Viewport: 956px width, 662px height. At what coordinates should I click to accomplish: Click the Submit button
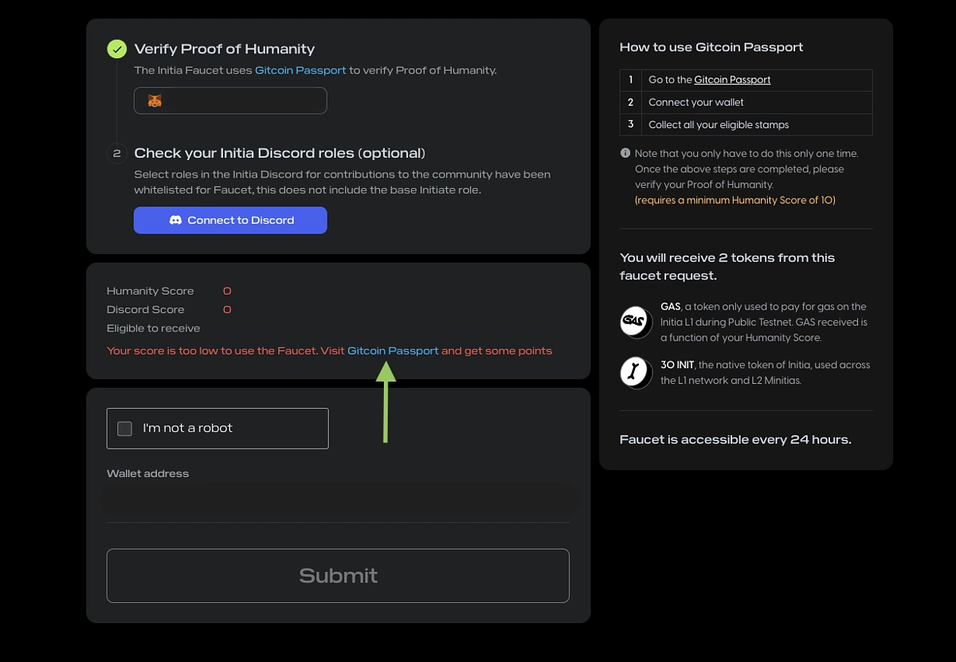(x=338, y=576)
